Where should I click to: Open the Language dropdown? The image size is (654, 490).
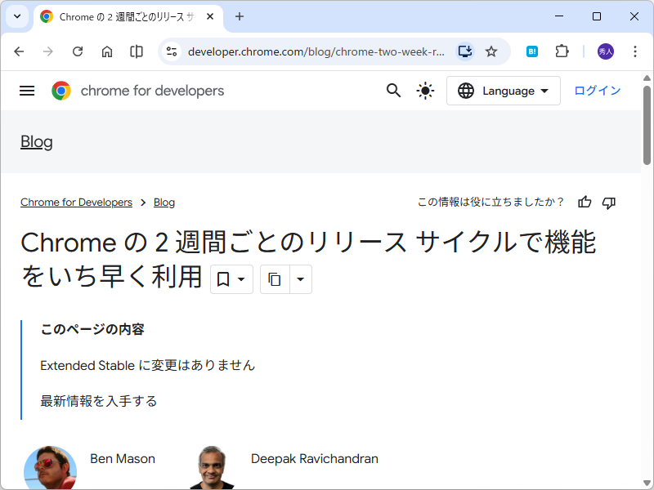(503, 91)
